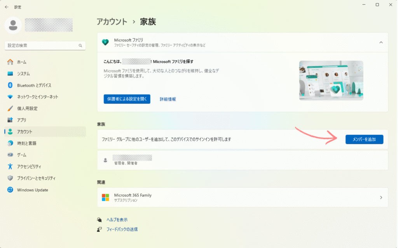Select the アプリ apps icon
The image size is (398, 248).
pos(10,120)
